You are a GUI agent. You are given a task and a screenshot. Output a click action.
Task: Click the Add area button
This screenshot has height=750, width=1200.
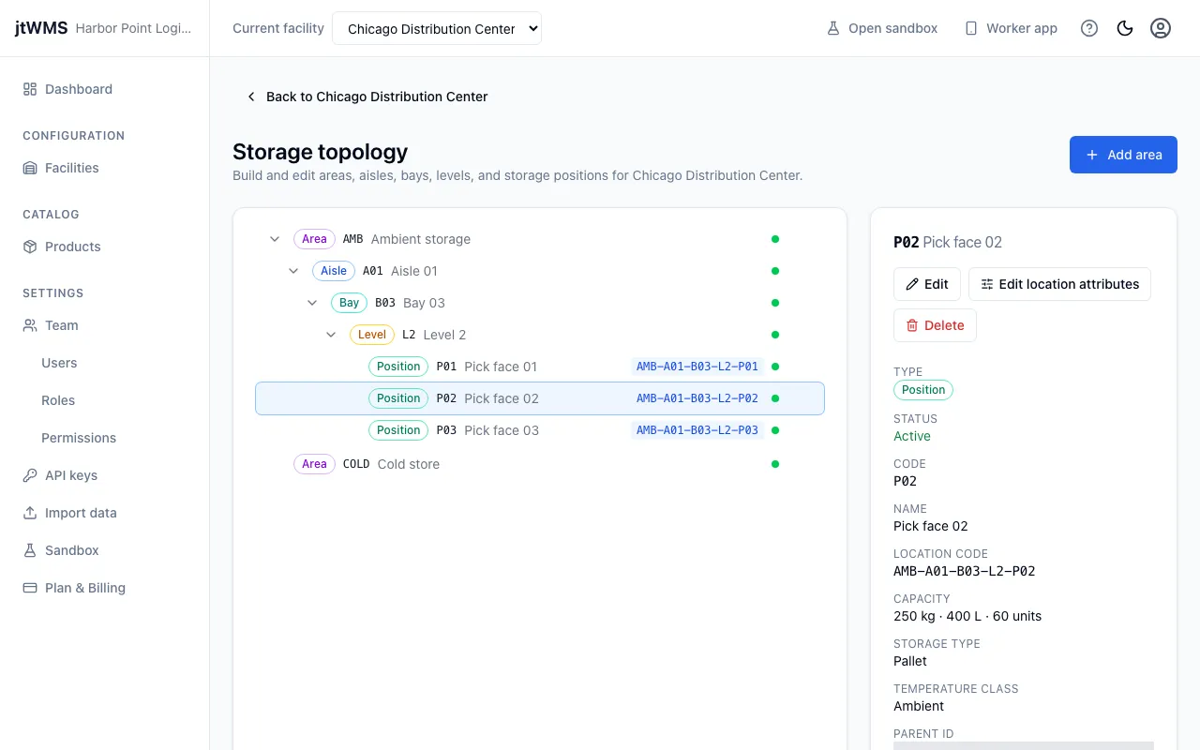pyautogui.click(x=1123, y=155)
